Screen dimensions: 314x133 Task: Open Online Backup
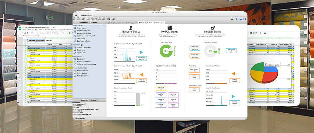[80, 73]
